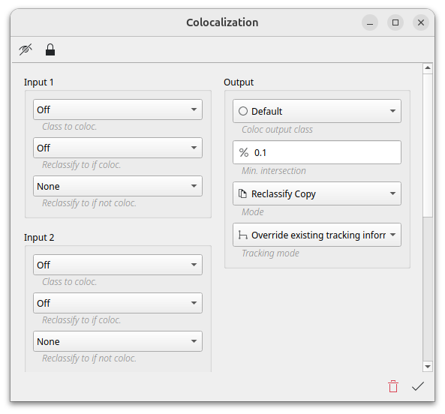Click the circle icon beside Default

[243, 111]
